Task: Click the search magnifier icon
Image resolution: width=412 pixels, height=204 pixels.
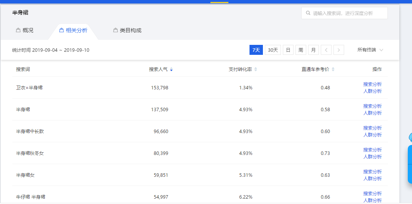Action: click(308, 13)
